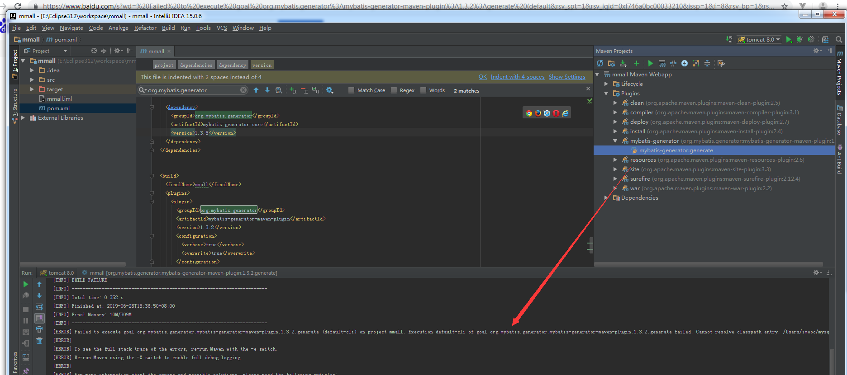Enable Words checkbox
The width and height of the screenshot is (847, 375).
(423, 90)
